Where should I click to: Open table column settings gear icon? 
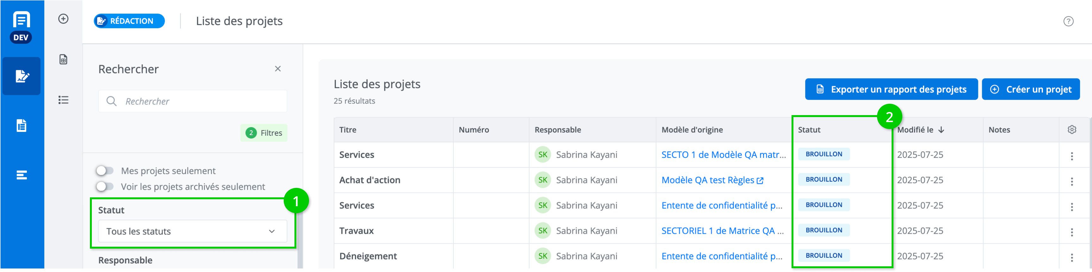tap(1072, 130)
